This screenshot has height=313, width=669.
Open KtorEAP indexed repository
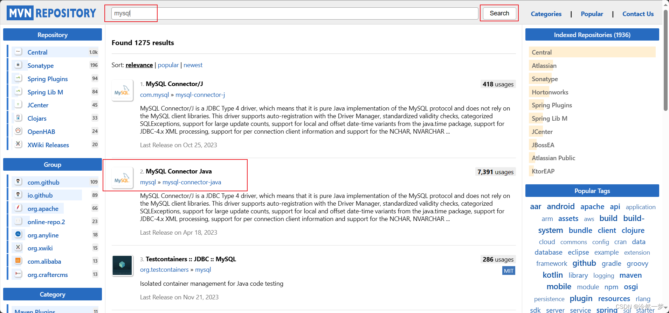(x=543, y=171)
